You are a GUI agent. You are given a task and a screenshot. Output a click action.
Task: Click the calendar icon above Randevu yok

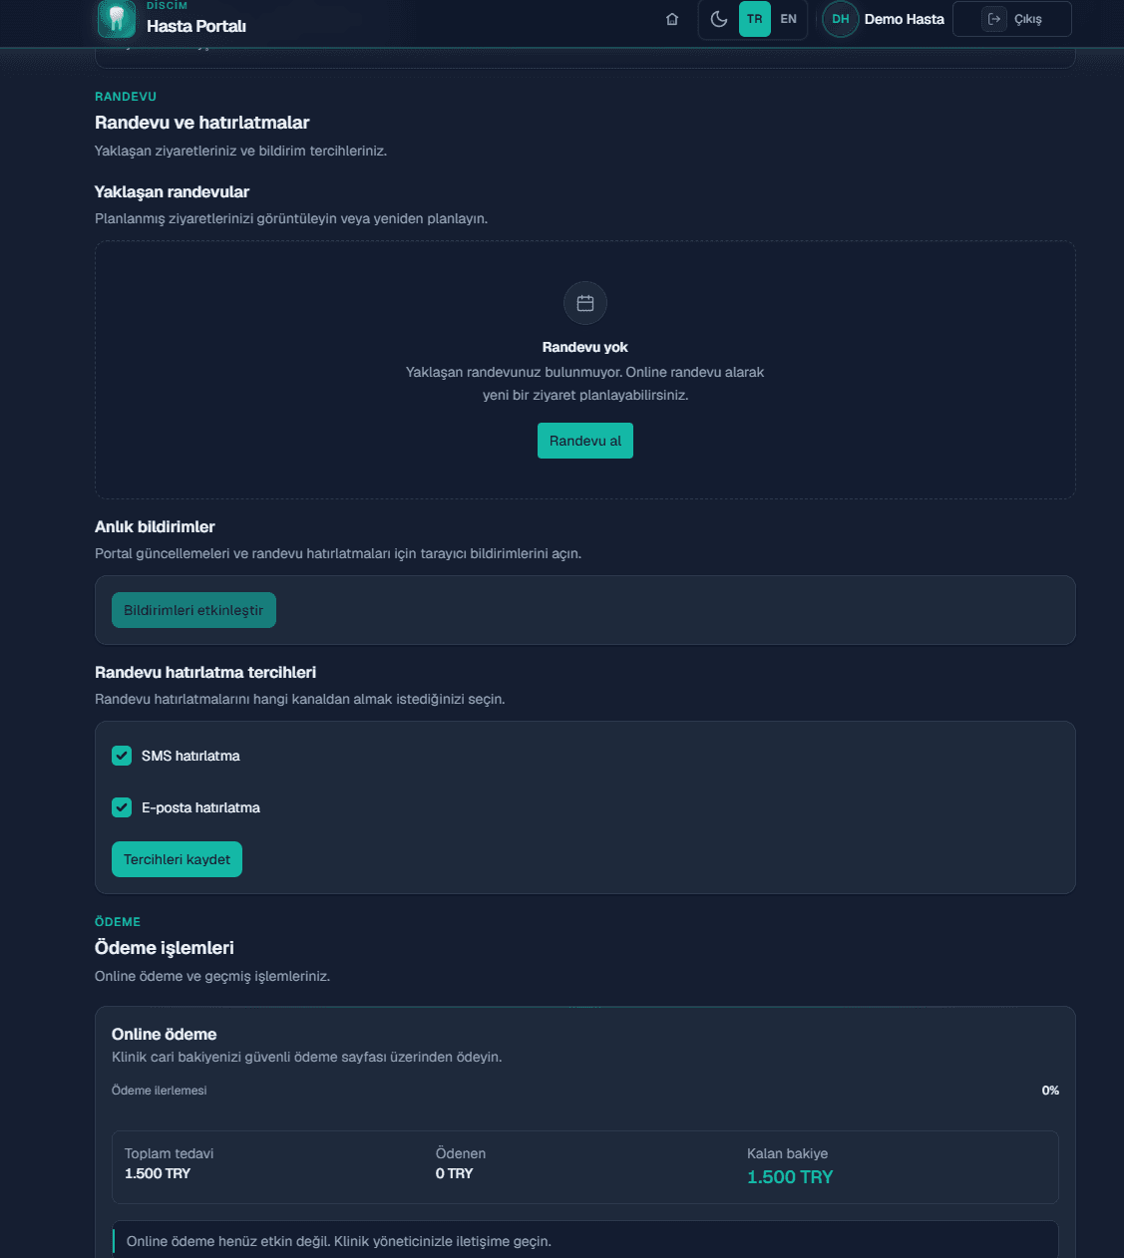click(585, 303)
